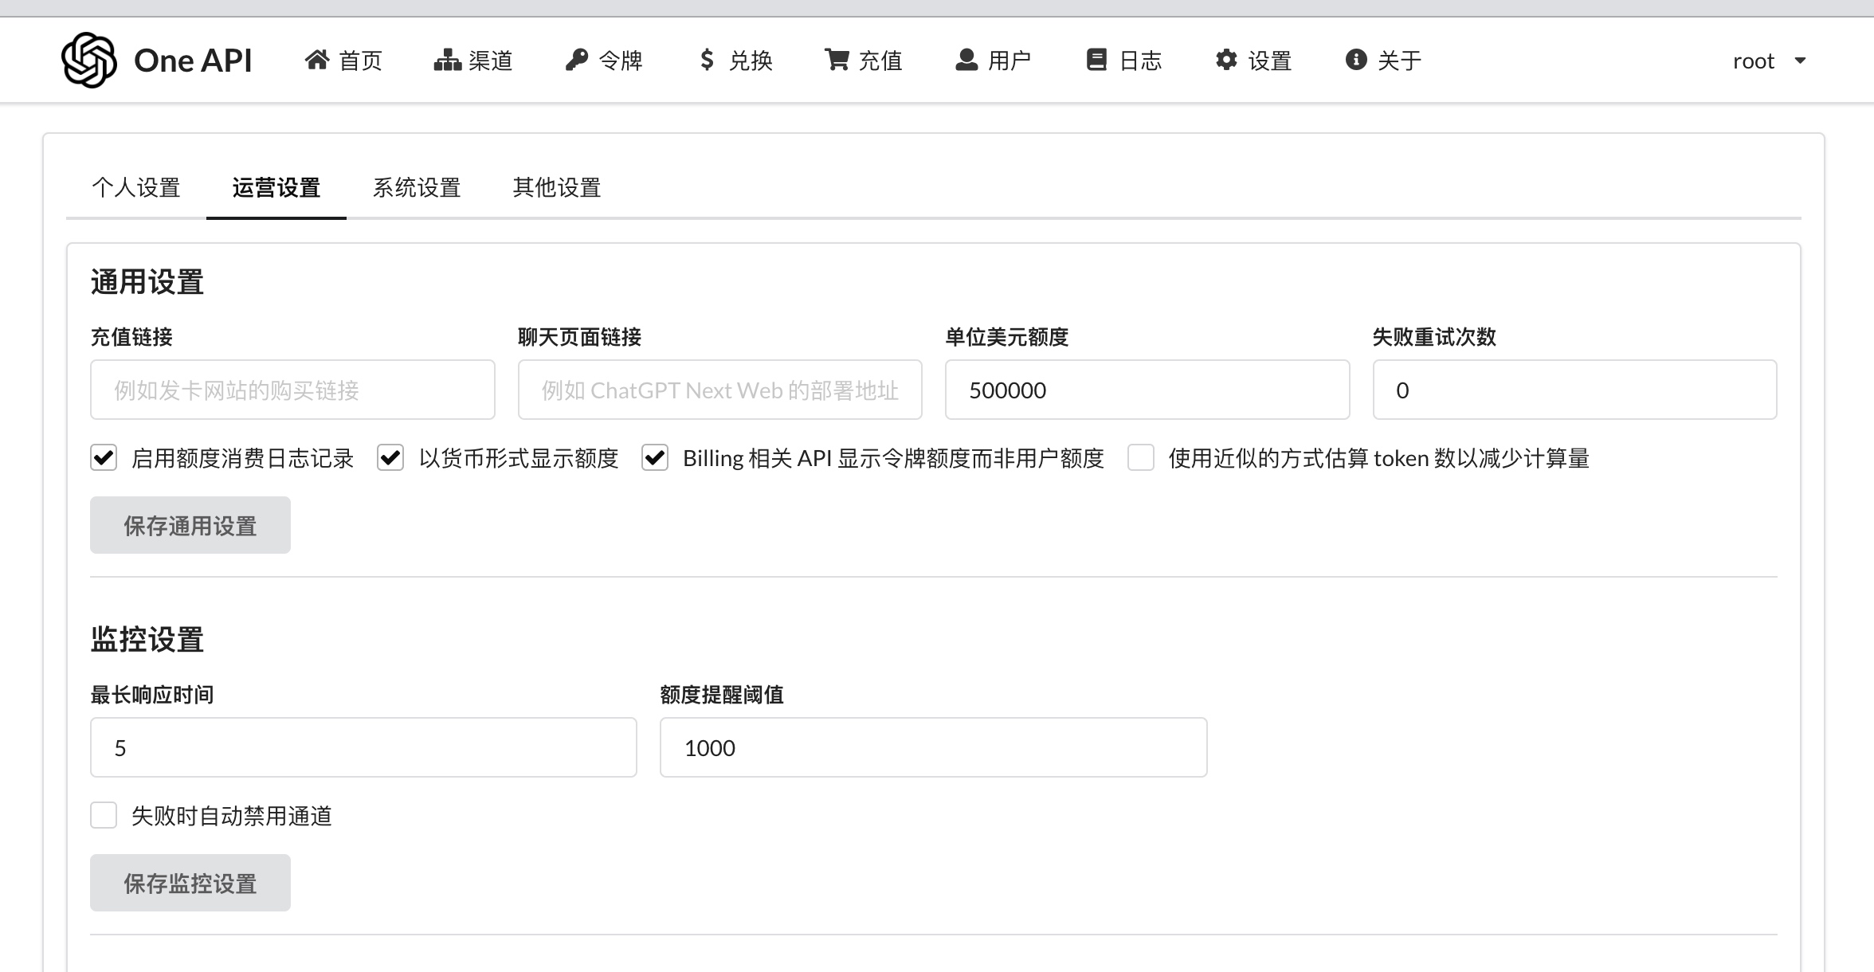Screen dimensions: 1874x972
Task: Click into the 充值链接 text field
Action: (292, 390)
